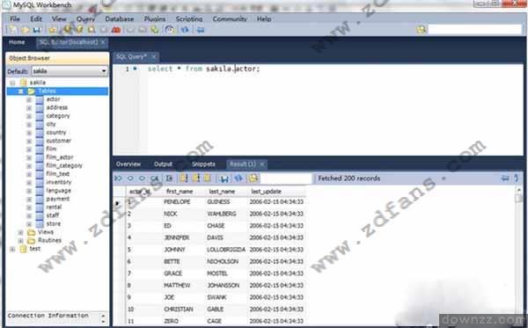
Task: Expand the Views folder
Action: click(21, 232)
